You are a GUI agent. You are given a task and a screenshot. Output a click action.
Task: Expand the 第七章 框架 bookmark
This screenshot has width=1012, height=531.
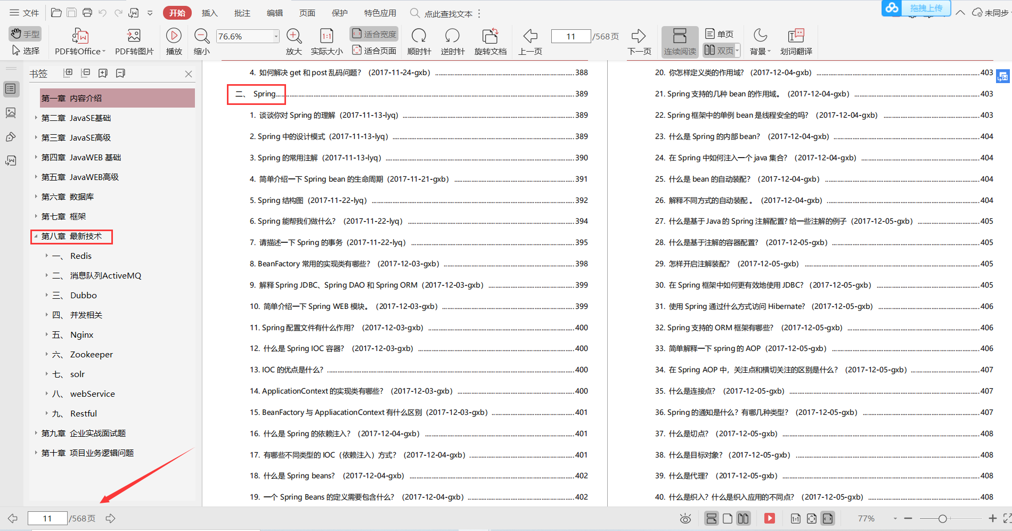(x=36, y=216)
